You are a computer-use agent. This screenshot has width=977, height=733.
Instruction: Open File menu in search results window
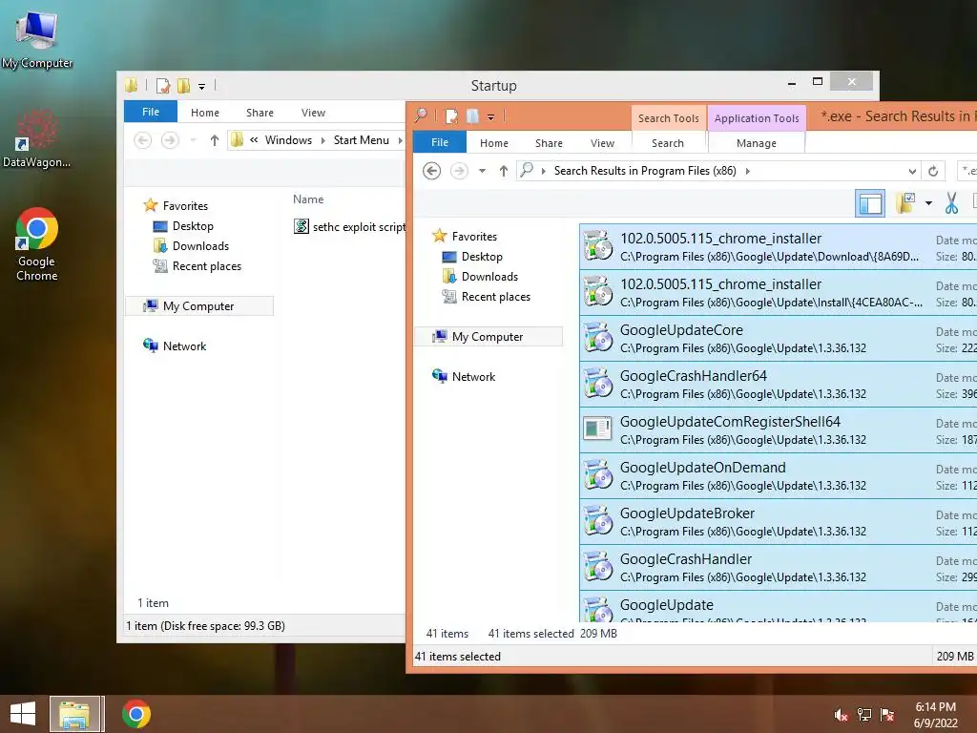pos(440,142)
